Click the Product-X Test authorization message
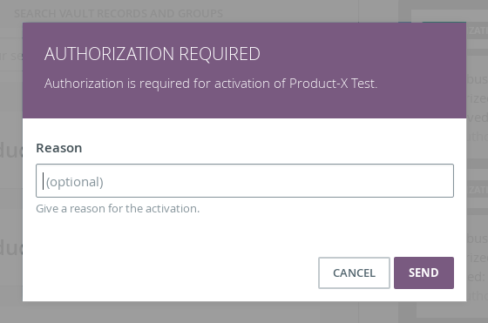Screen dimensions: 488x323 click(211, 84)
